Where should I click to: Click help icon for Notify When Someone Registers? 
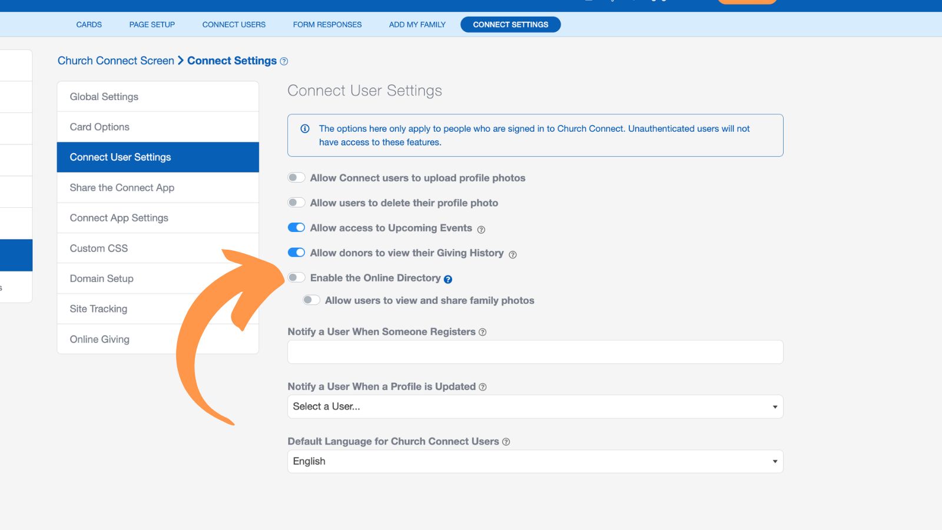(x=482, y=332)
